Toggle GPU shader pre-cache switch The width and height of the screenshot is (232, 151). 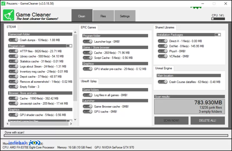[x=88, y=69]
